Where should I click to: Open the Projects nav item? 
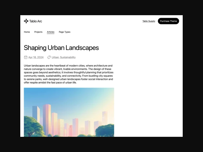pyautogui.click(x=38, y=32)
